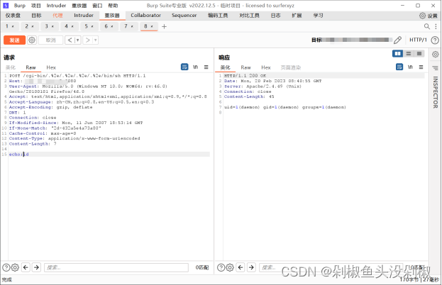Open the Help (帮助) menu

tap(113, 6)
